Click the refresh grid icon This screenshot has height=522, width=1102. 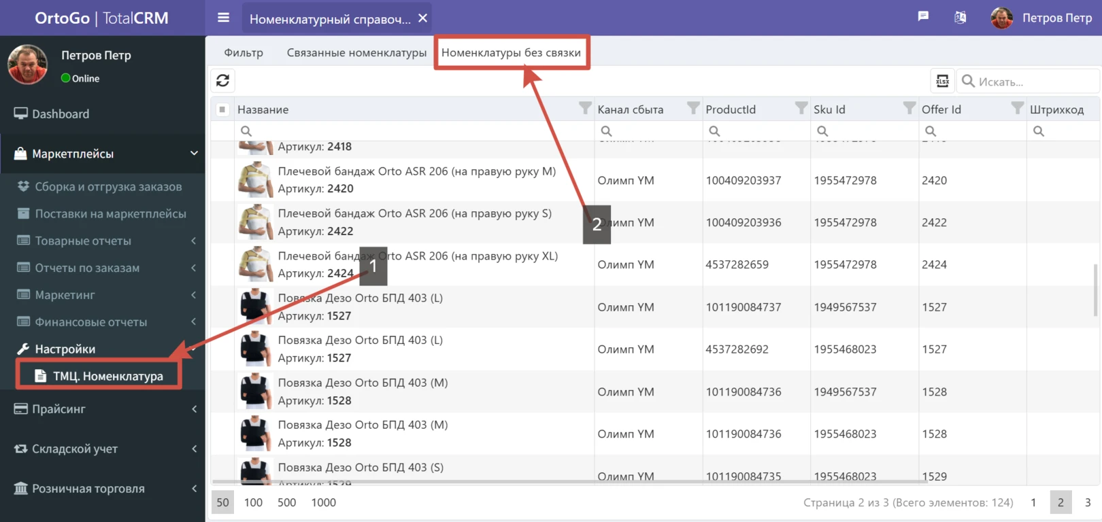point(222,81)
